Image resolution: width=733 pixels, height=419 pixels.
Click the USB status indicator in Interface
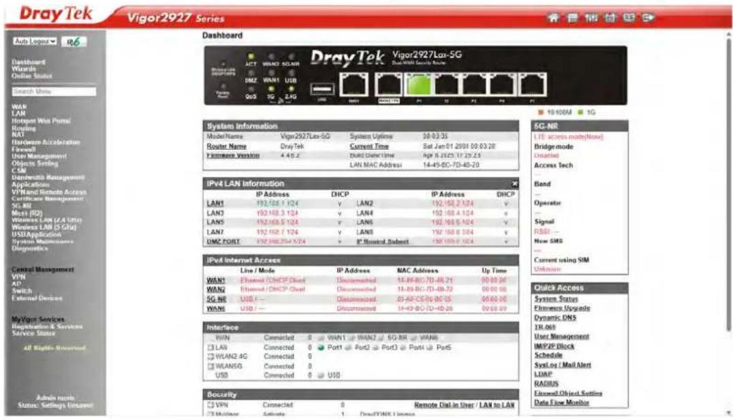point(321,375)
